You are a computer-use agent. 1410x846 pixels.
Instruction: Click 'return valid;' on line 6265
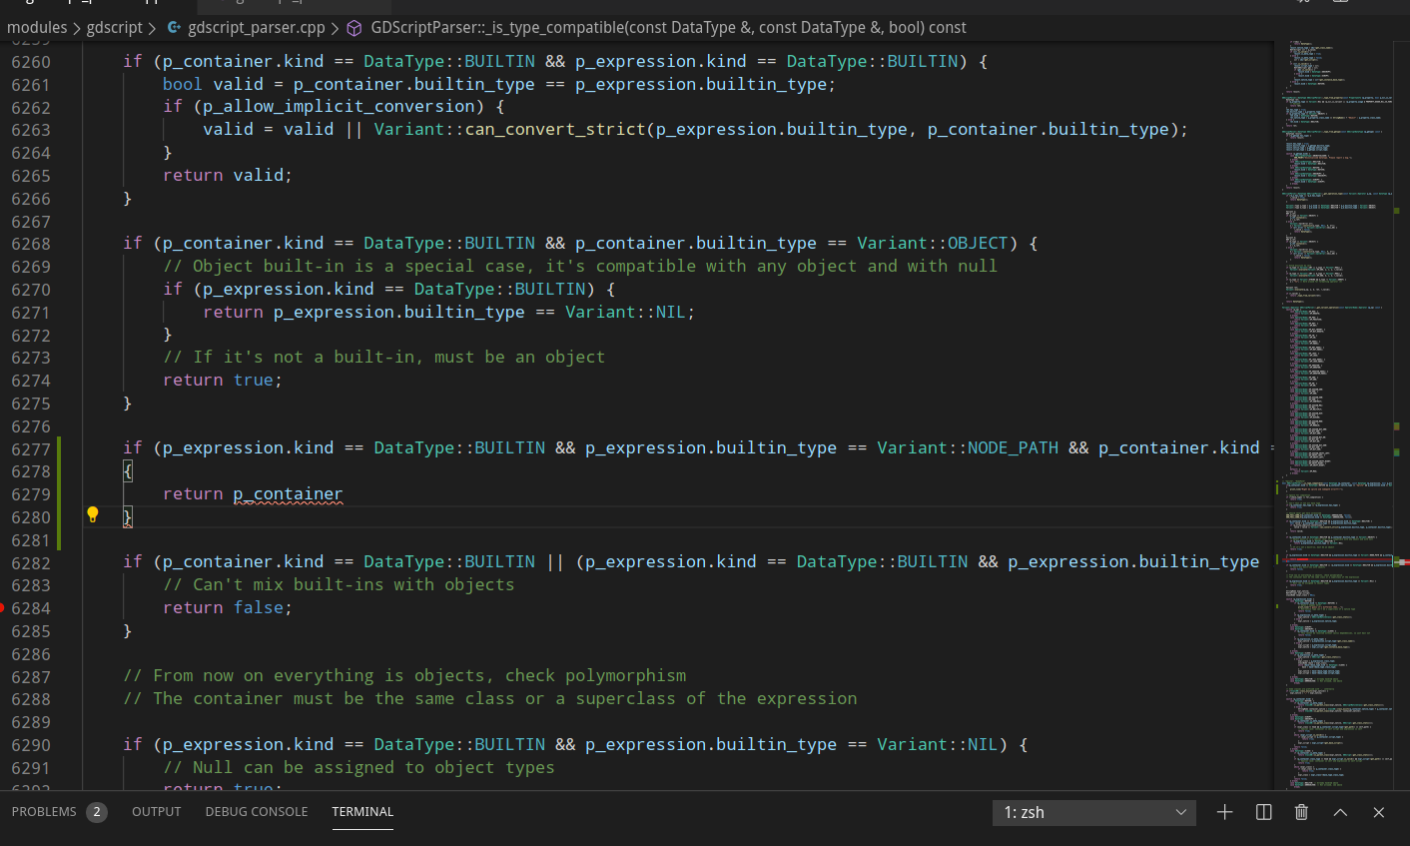pos(228,175)
